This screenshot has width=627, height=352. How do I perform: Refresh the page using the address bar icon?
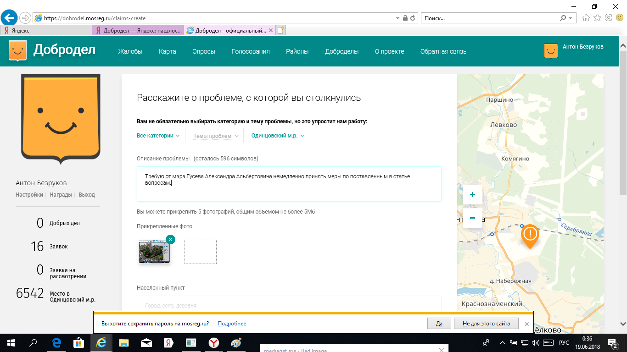[413, 18]
